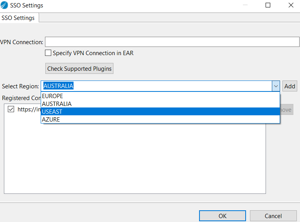
Task: Click the SSO Settings app icon in title bar
Action: (5, 5)
